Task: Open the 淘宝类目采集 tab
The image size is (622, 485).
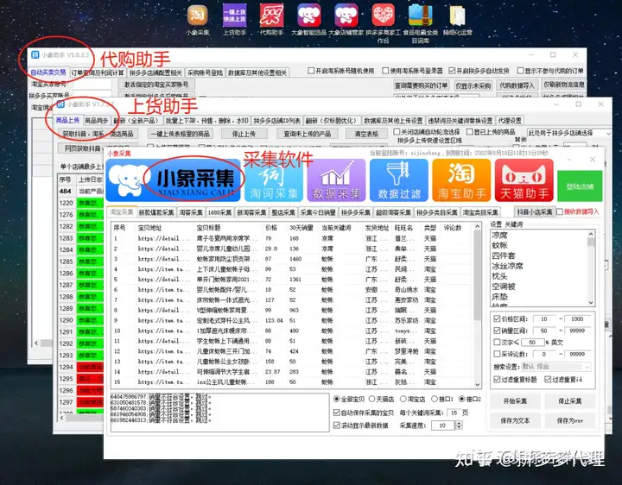Action: pos(480,212)
